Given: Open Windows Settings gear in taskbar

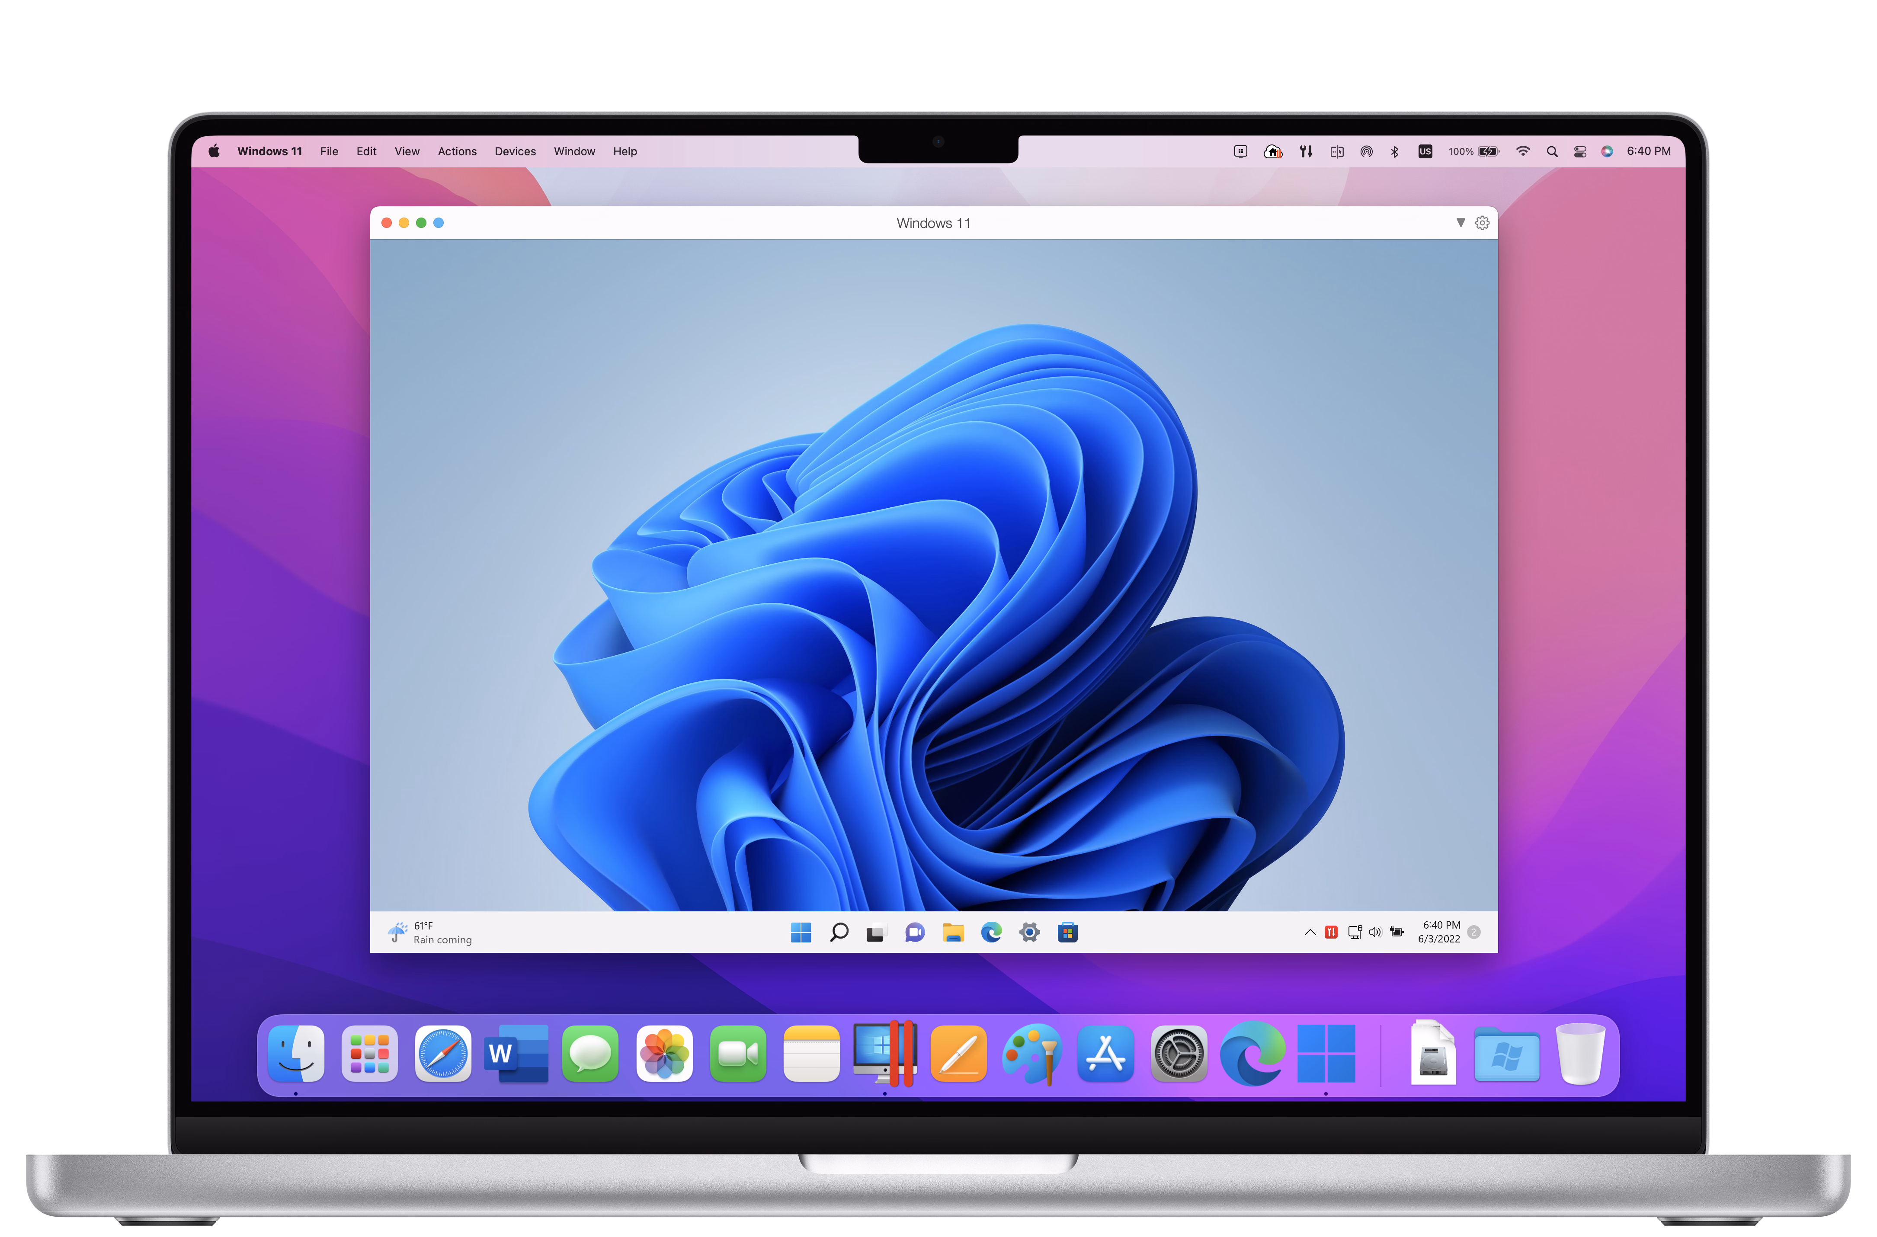Looking at the screenshot, I should pos(1029,933).
